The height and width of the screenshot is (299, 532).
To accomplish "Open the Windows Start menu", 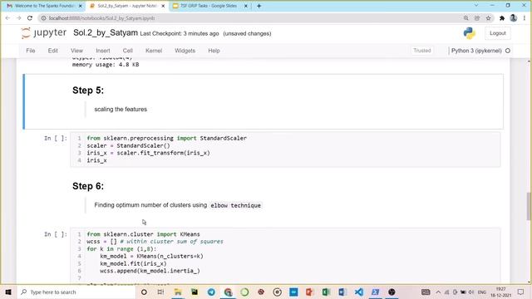I will click(7, 292).
